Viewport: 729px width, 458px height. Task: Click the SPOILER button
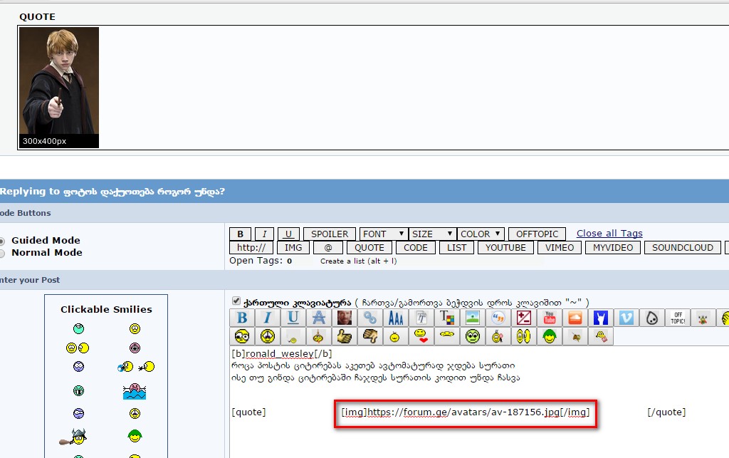coord(330,234)
